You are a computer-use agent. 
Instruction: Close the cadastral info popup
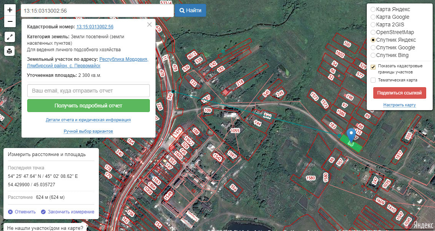[x=149, y=25]
